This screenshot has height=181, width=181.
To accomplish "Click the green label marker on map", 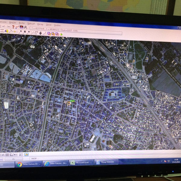I will click(72, 101).
